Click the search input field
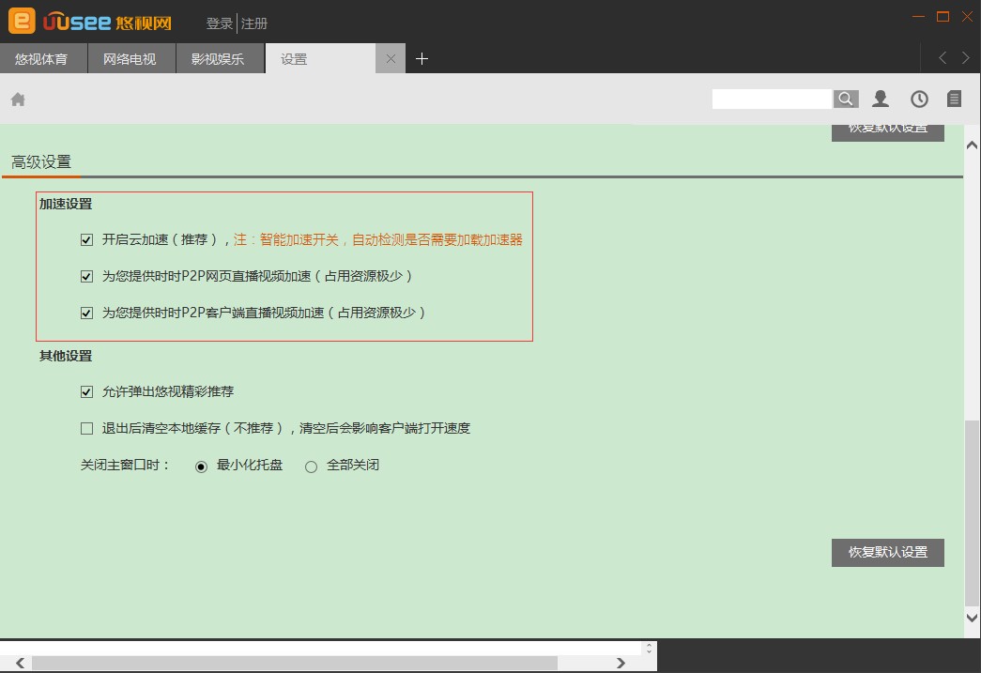 [x=772, y=99]
